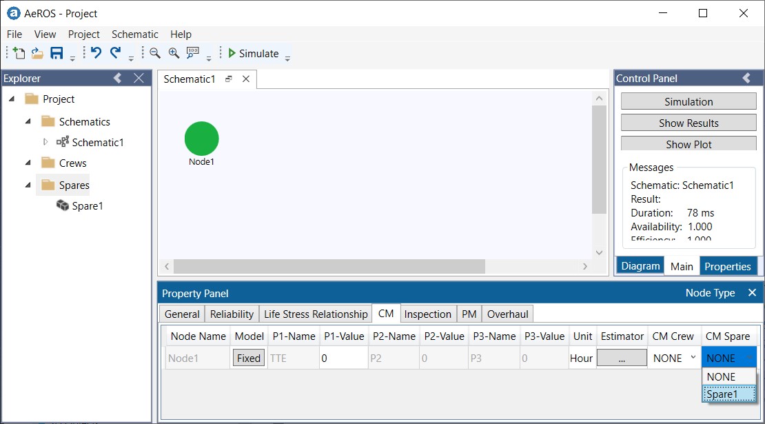Reset zoom to 100 percent
Screen dimensions: 765x424
(x=193, y=54)
